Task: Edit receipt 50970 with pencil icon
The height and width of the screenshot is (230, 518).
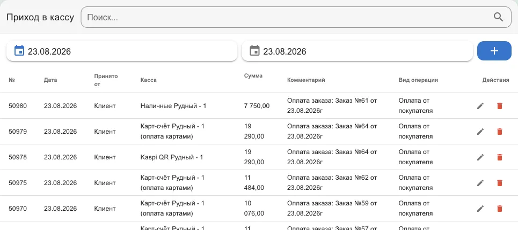Action: (x=480, y=208)
